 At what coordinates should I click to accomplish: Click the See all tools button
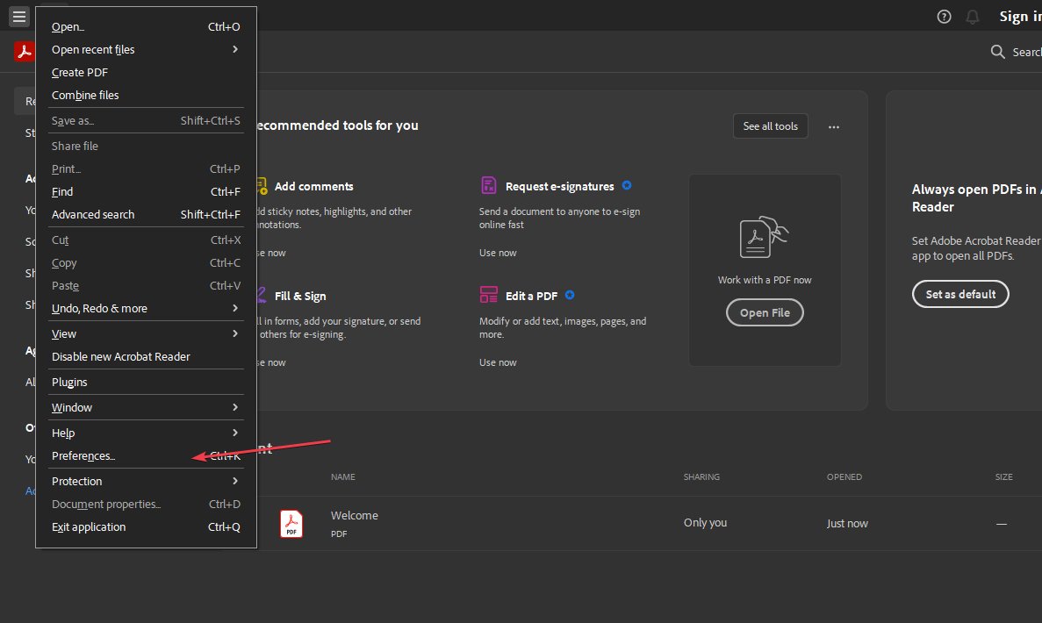770,126
